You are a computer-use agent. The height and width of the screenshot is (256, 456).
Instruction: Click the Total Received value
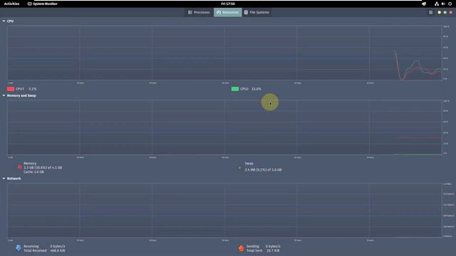click(58, 250)
